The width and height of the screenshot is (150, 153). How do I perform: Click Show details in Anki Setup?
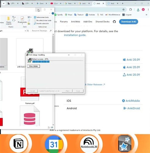(33, 66)
